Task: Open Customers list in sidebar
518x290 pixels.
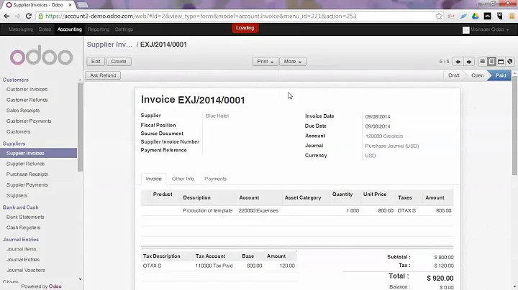Action: (x=19, y=131)
